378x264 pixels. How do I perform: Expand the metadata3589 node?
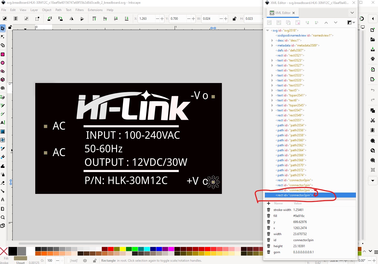272,45
